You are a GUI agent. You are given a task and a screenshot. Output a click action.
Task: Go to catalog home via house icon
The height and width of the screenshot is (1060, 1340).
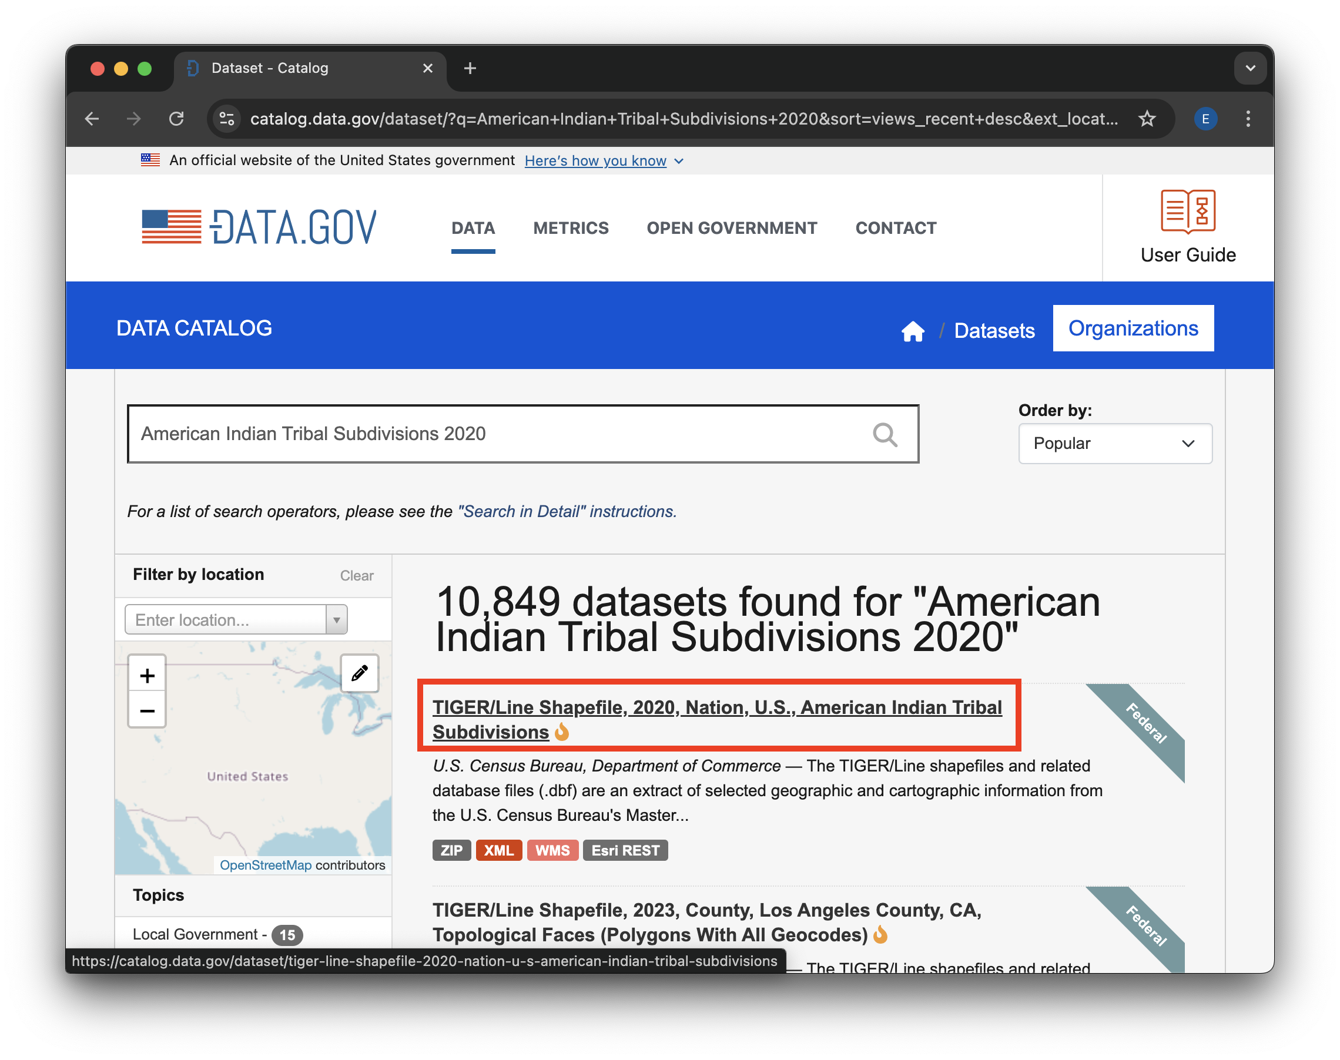(912, 331)
